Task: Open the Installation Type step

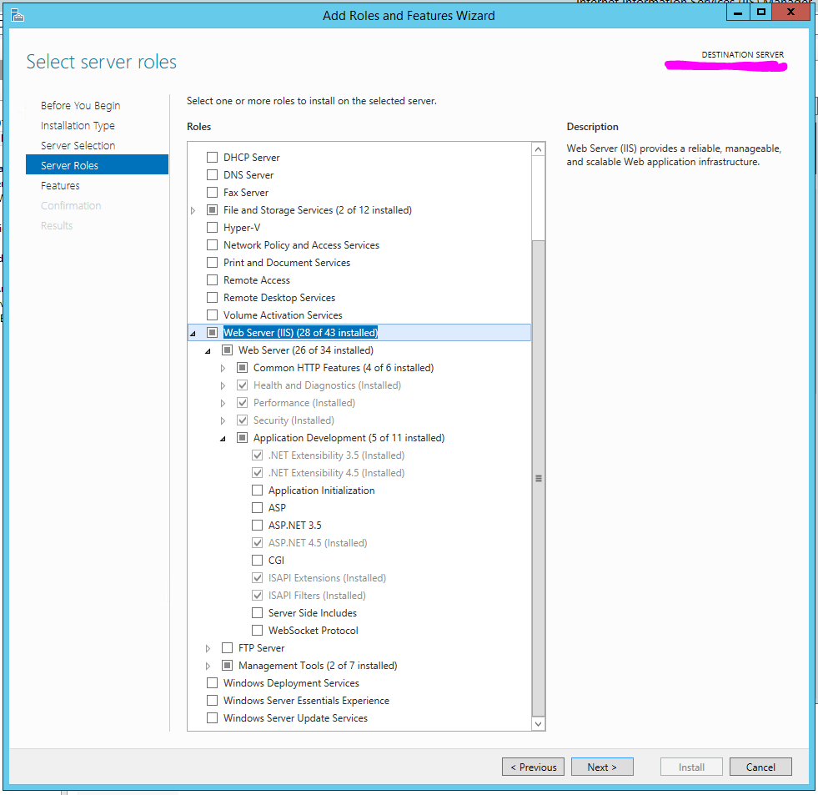Action: tap(78, 126)
